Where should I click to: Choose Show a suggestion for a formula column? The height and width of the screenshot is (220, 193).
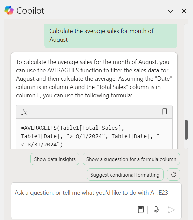point(131,159)
